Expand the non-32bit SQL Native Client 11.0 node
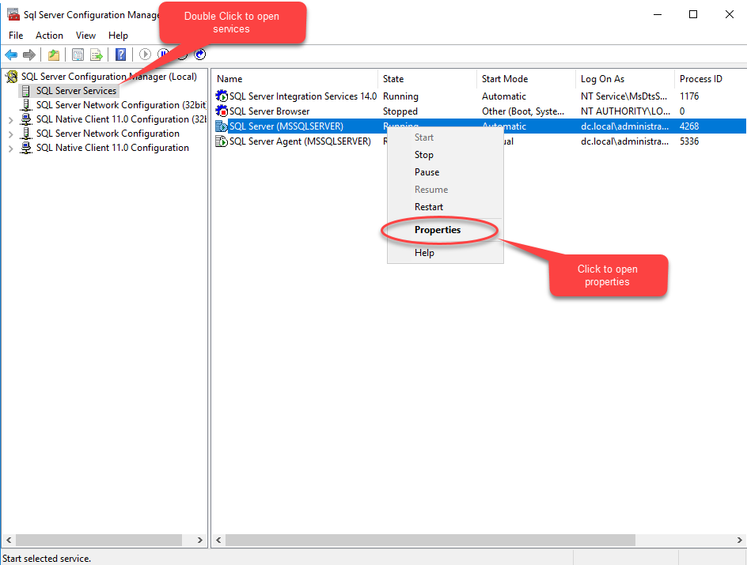 [10, 149]
